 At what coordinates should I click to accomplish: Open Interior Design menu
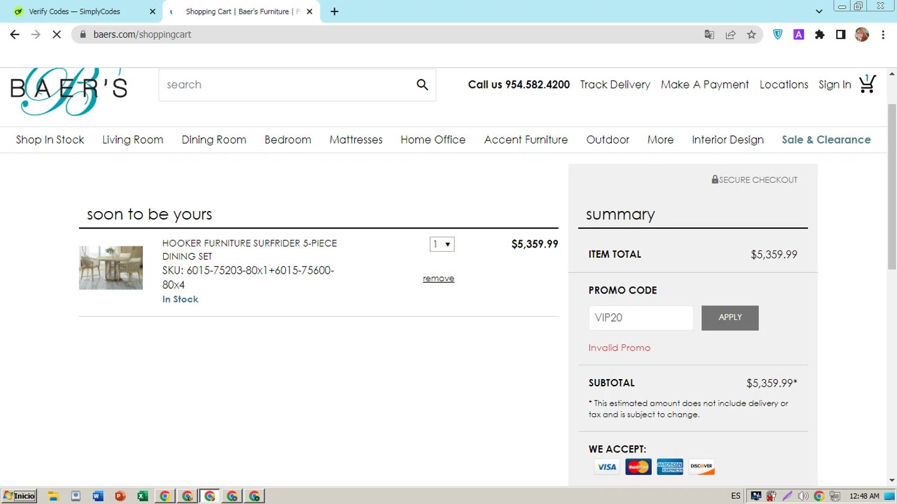pos(728,140)
